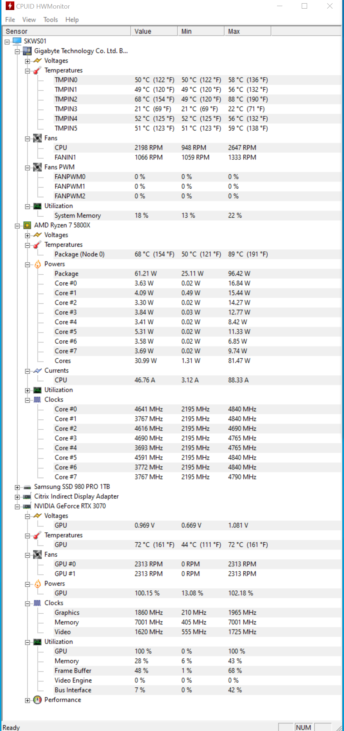Collapse the AMD Ryzen 7 5800X node
Screen dimensions: 344x731
tap(17, 226)
